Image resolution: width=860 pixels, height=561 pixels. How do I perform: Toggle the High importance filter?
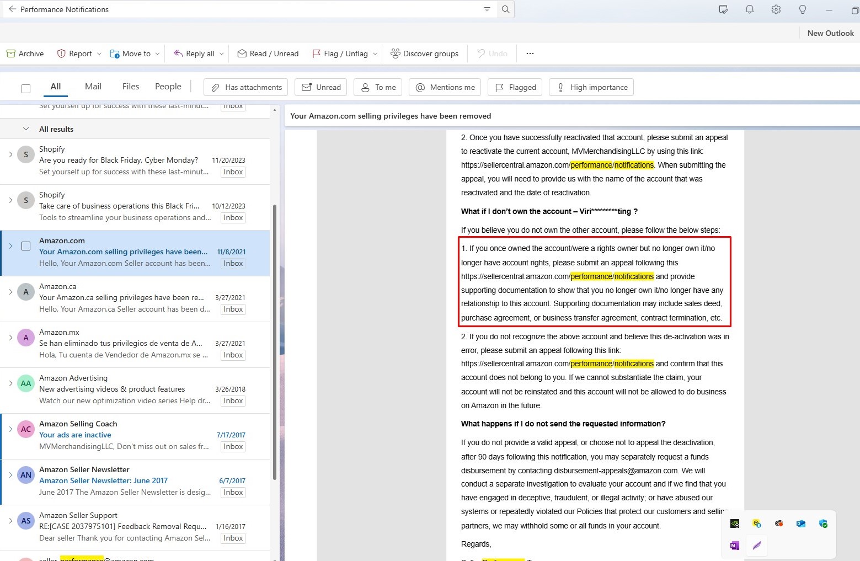(591, 87)
